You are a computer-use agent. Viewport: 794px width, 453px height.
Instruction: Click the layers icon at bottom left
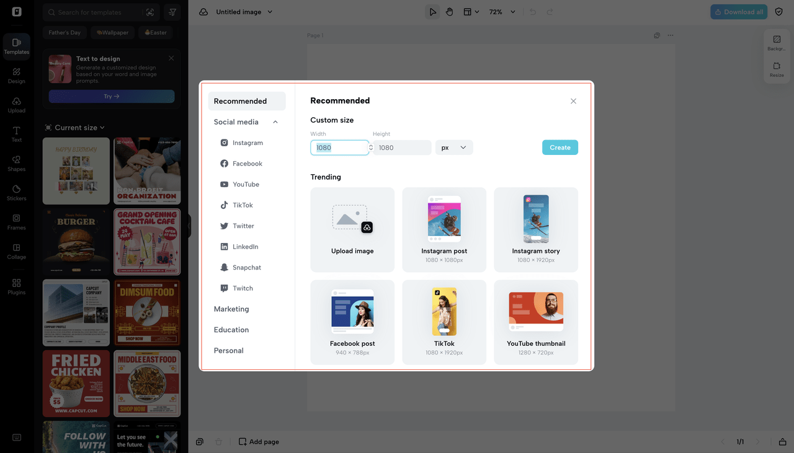tap(200, 442)
